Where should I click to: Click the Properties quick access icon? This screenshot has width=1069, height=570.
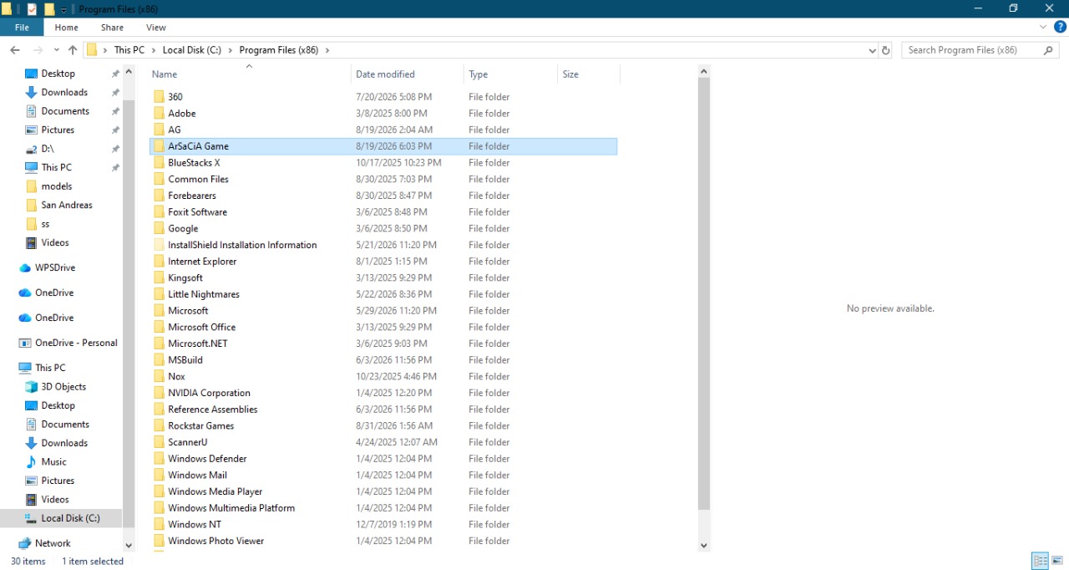click(x=32, y=9)
